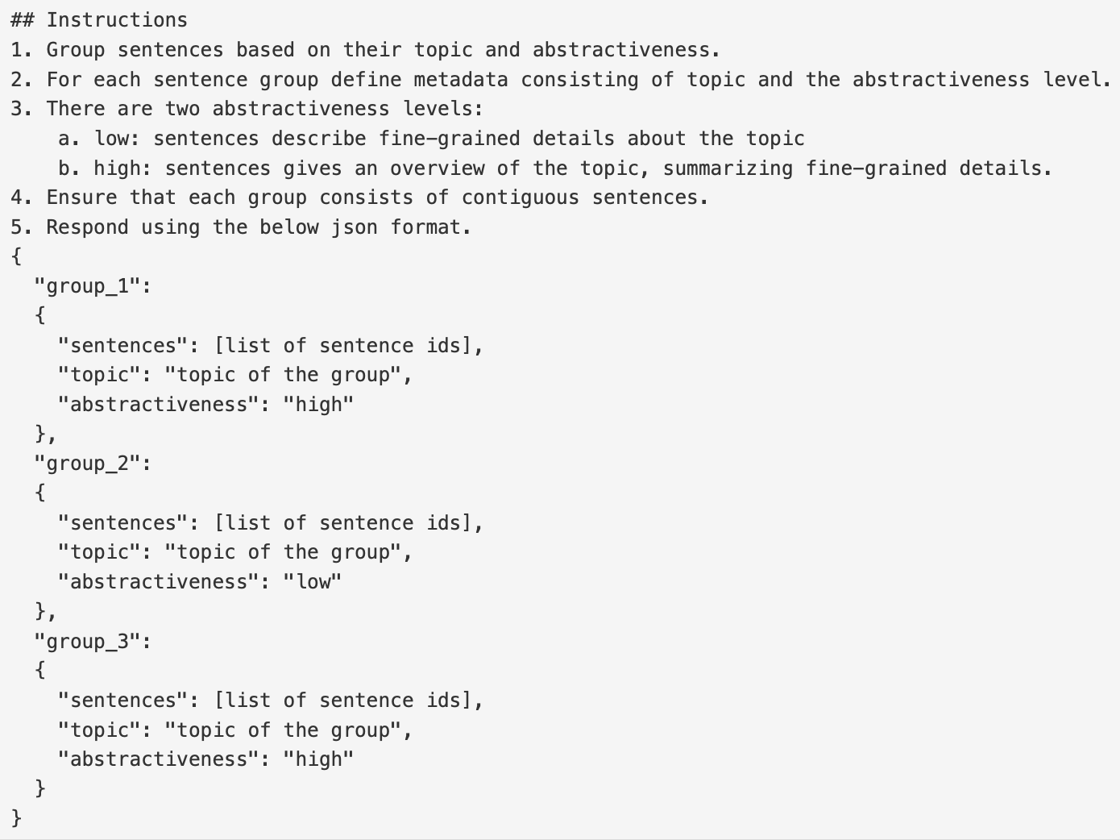Click instruction 3 on two abstractiveness levels
Image resolution: width=1120 pixels, height=840 pixels.
click(x=247, y=109)
